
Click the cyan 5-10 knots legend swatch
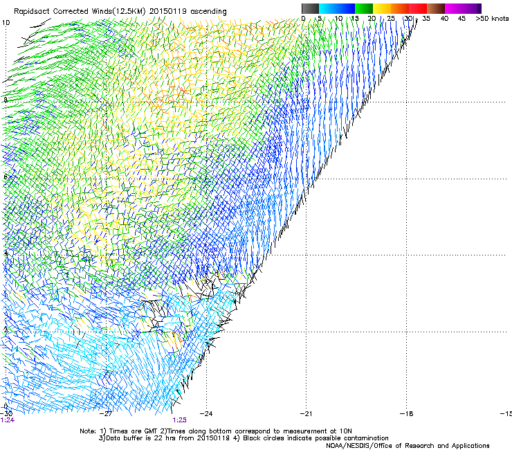[328, 8]
